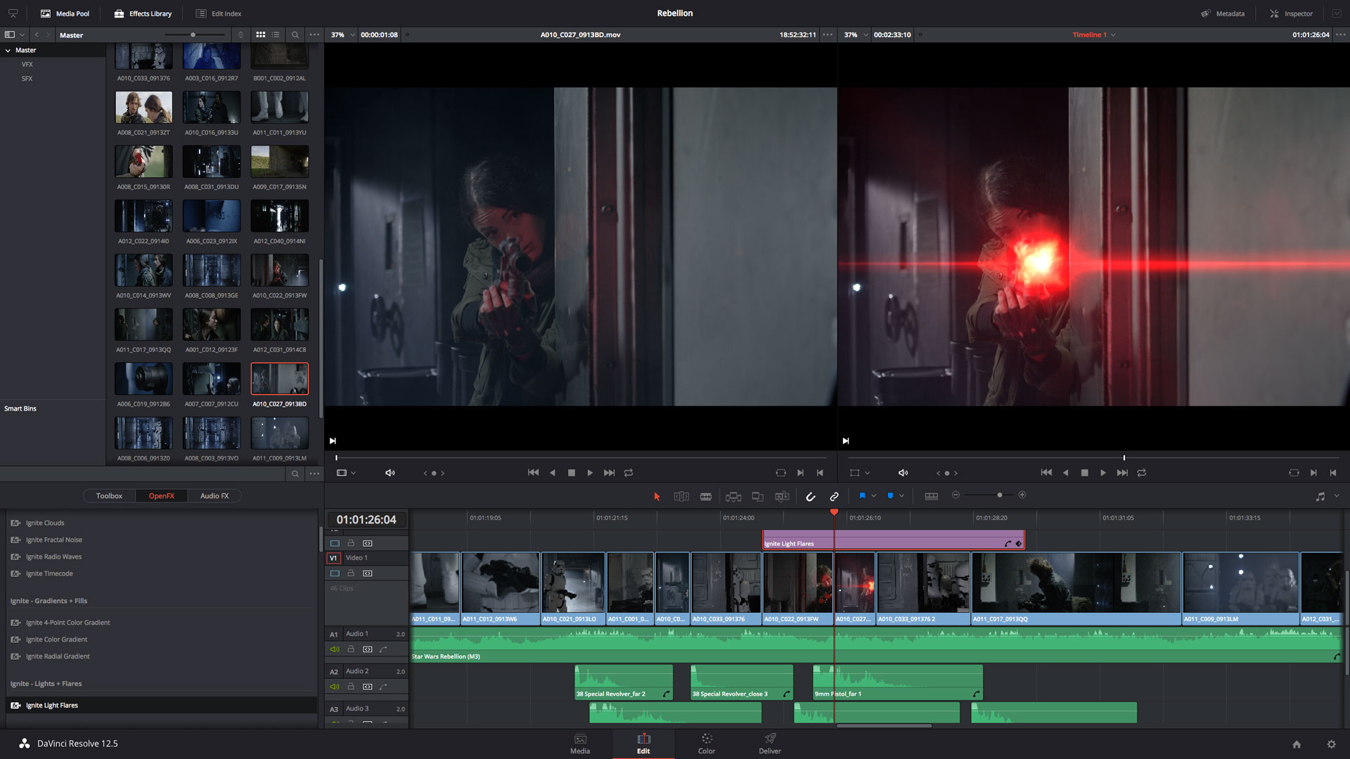1350x759 pixels.
Task: Open the marker color dropdown
Action: [902, 496]
